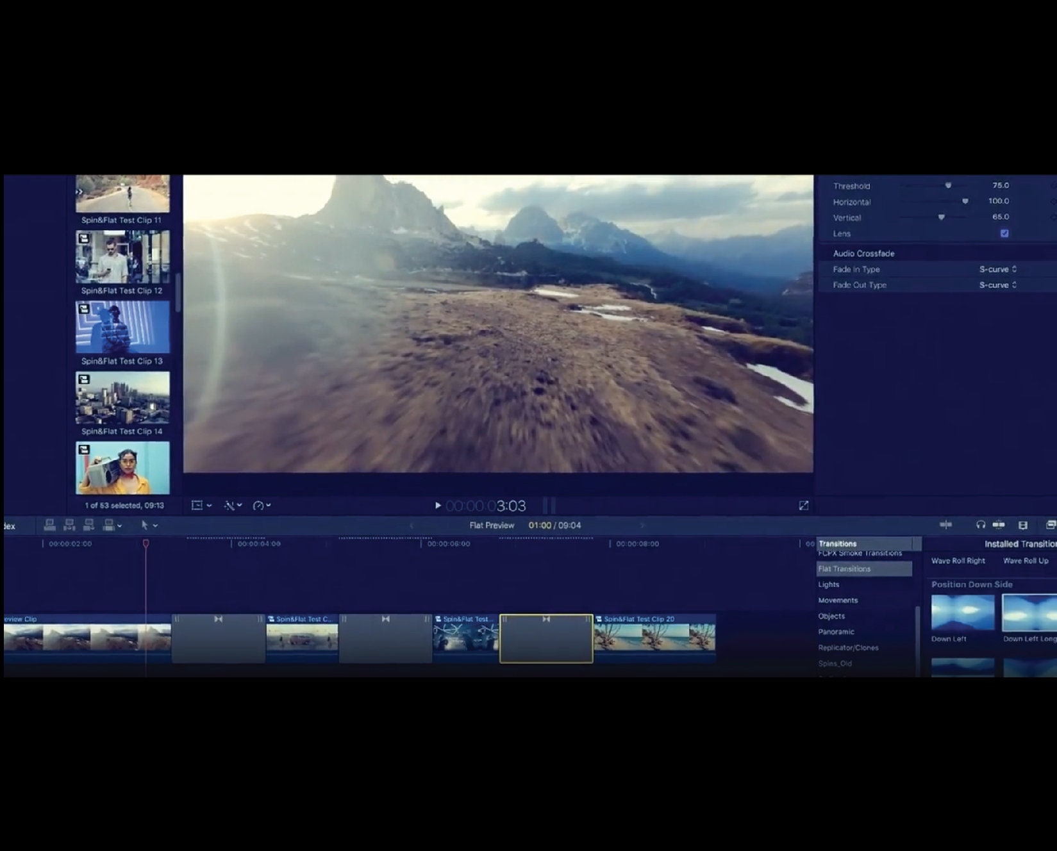
Task: Click the enhancements magic wand icon
Action: point(229,505)
